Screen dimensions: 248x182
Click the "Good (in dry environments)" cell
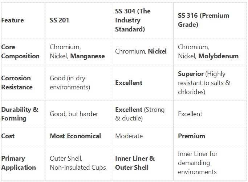tap(70, 82)
